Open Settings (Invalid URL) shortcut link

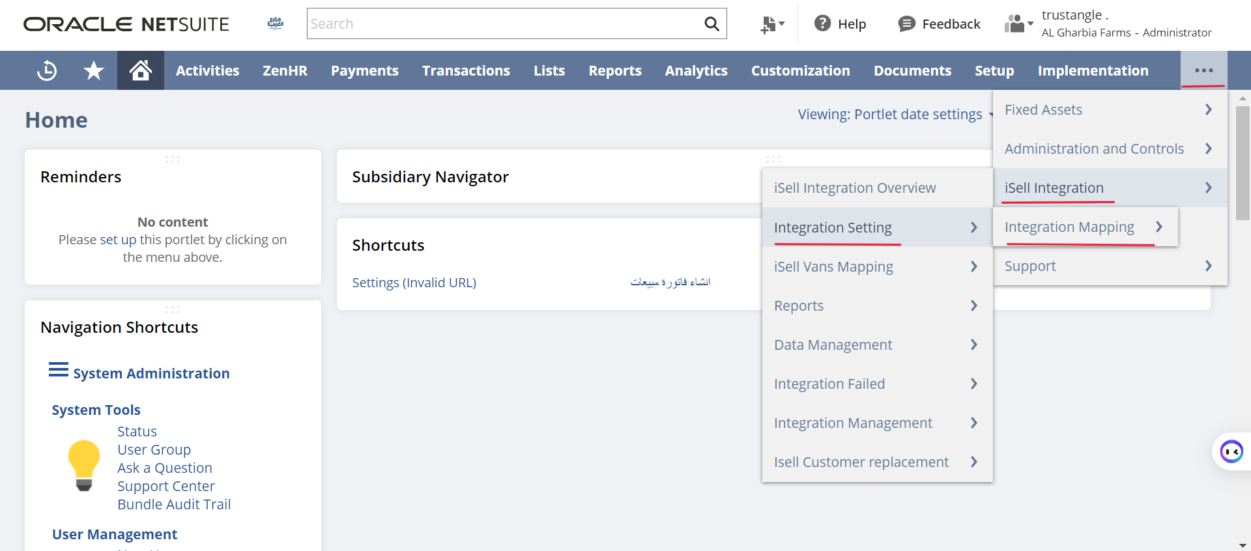[x=414, y=283]
